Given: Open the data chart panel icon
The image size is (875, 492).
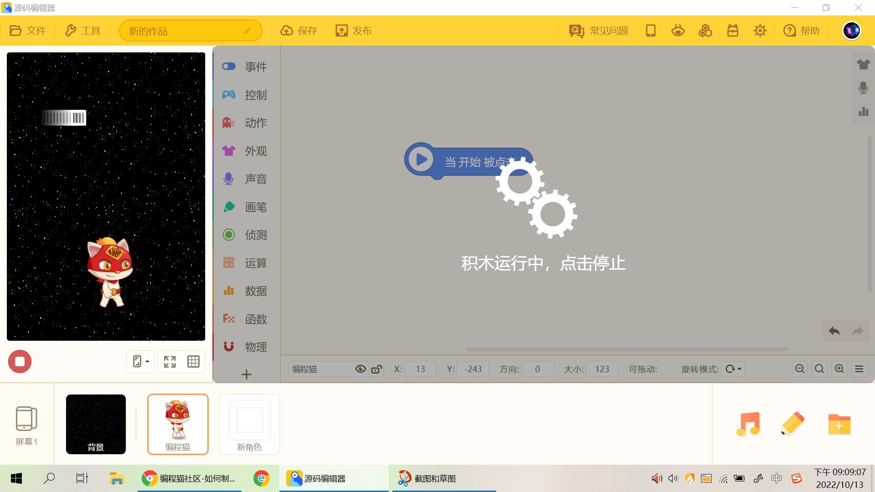Looking at the screenshot, I should pos(863,111).
